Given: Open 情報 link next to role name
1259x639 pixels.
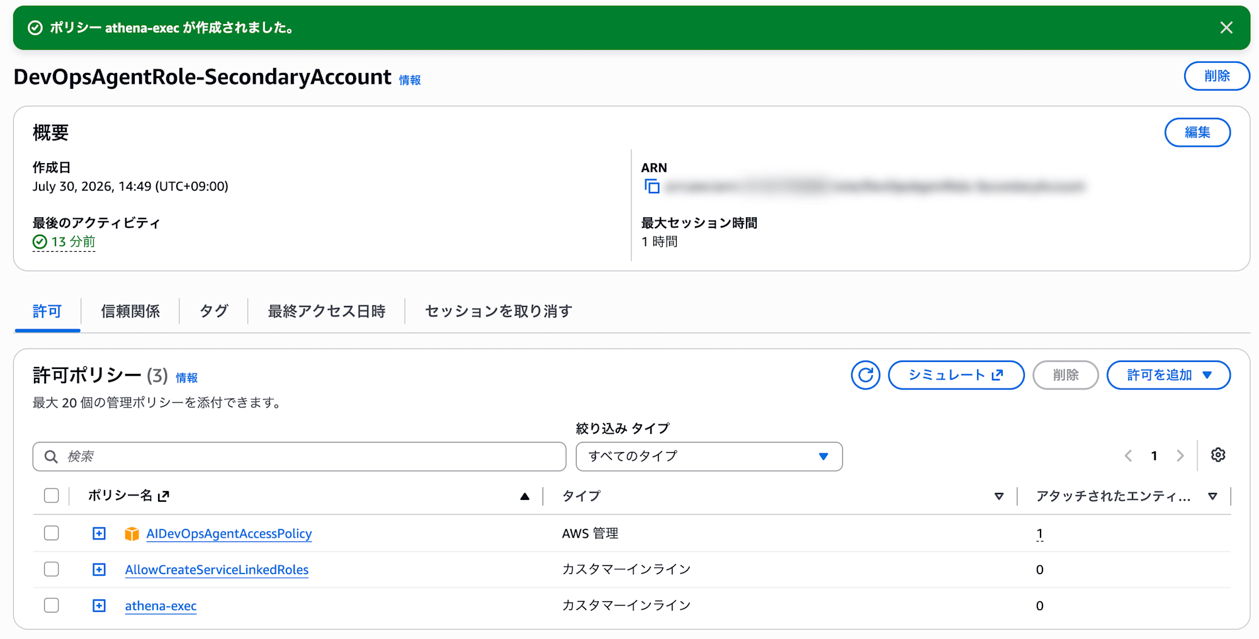Looking at the screenshot, I should 410,80.
